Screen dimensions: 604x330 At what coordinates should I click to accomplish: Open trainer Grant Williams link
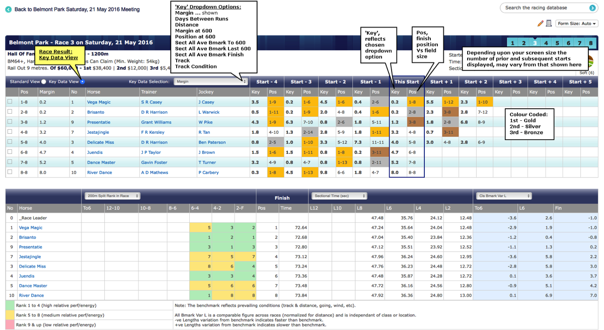(156, 122)
